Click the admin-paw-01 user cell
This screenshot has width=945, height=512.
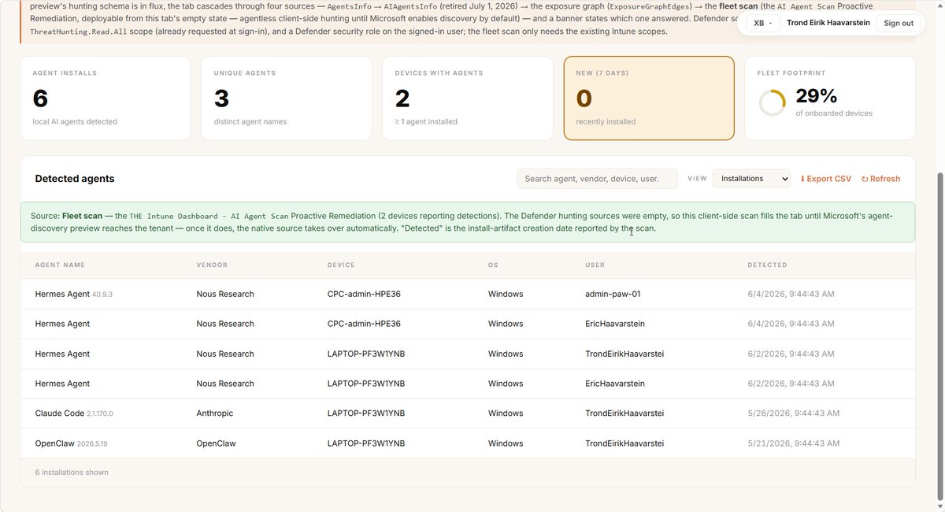(x=613, y=294)
